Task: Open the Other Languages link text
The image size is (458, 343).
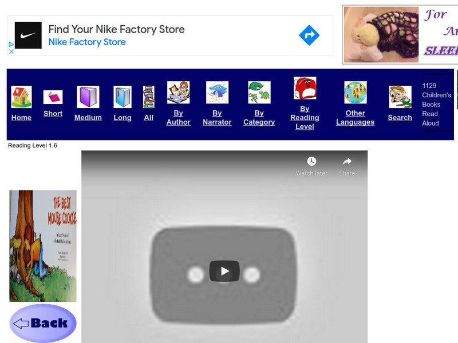Action: coord(355,118)
